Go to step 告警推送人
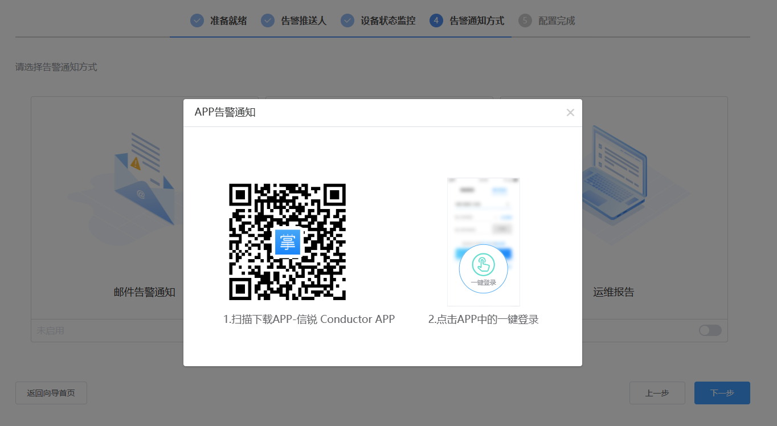Screen dimensions: 777x426 293,21
